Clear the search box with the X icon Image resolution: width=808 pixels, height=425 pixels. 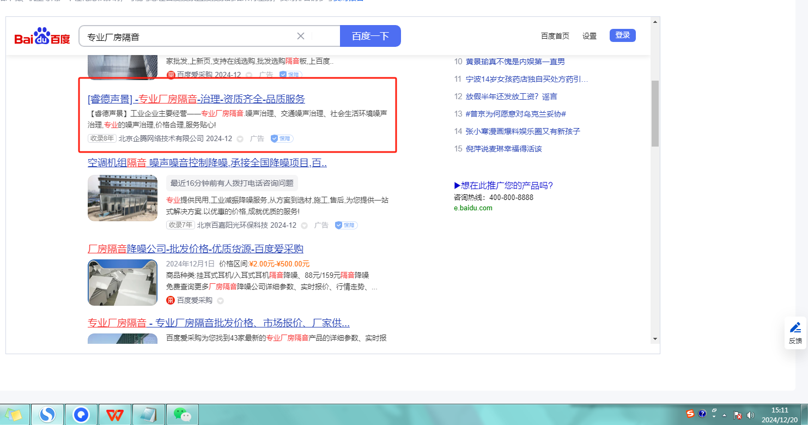tap(300, 36)
